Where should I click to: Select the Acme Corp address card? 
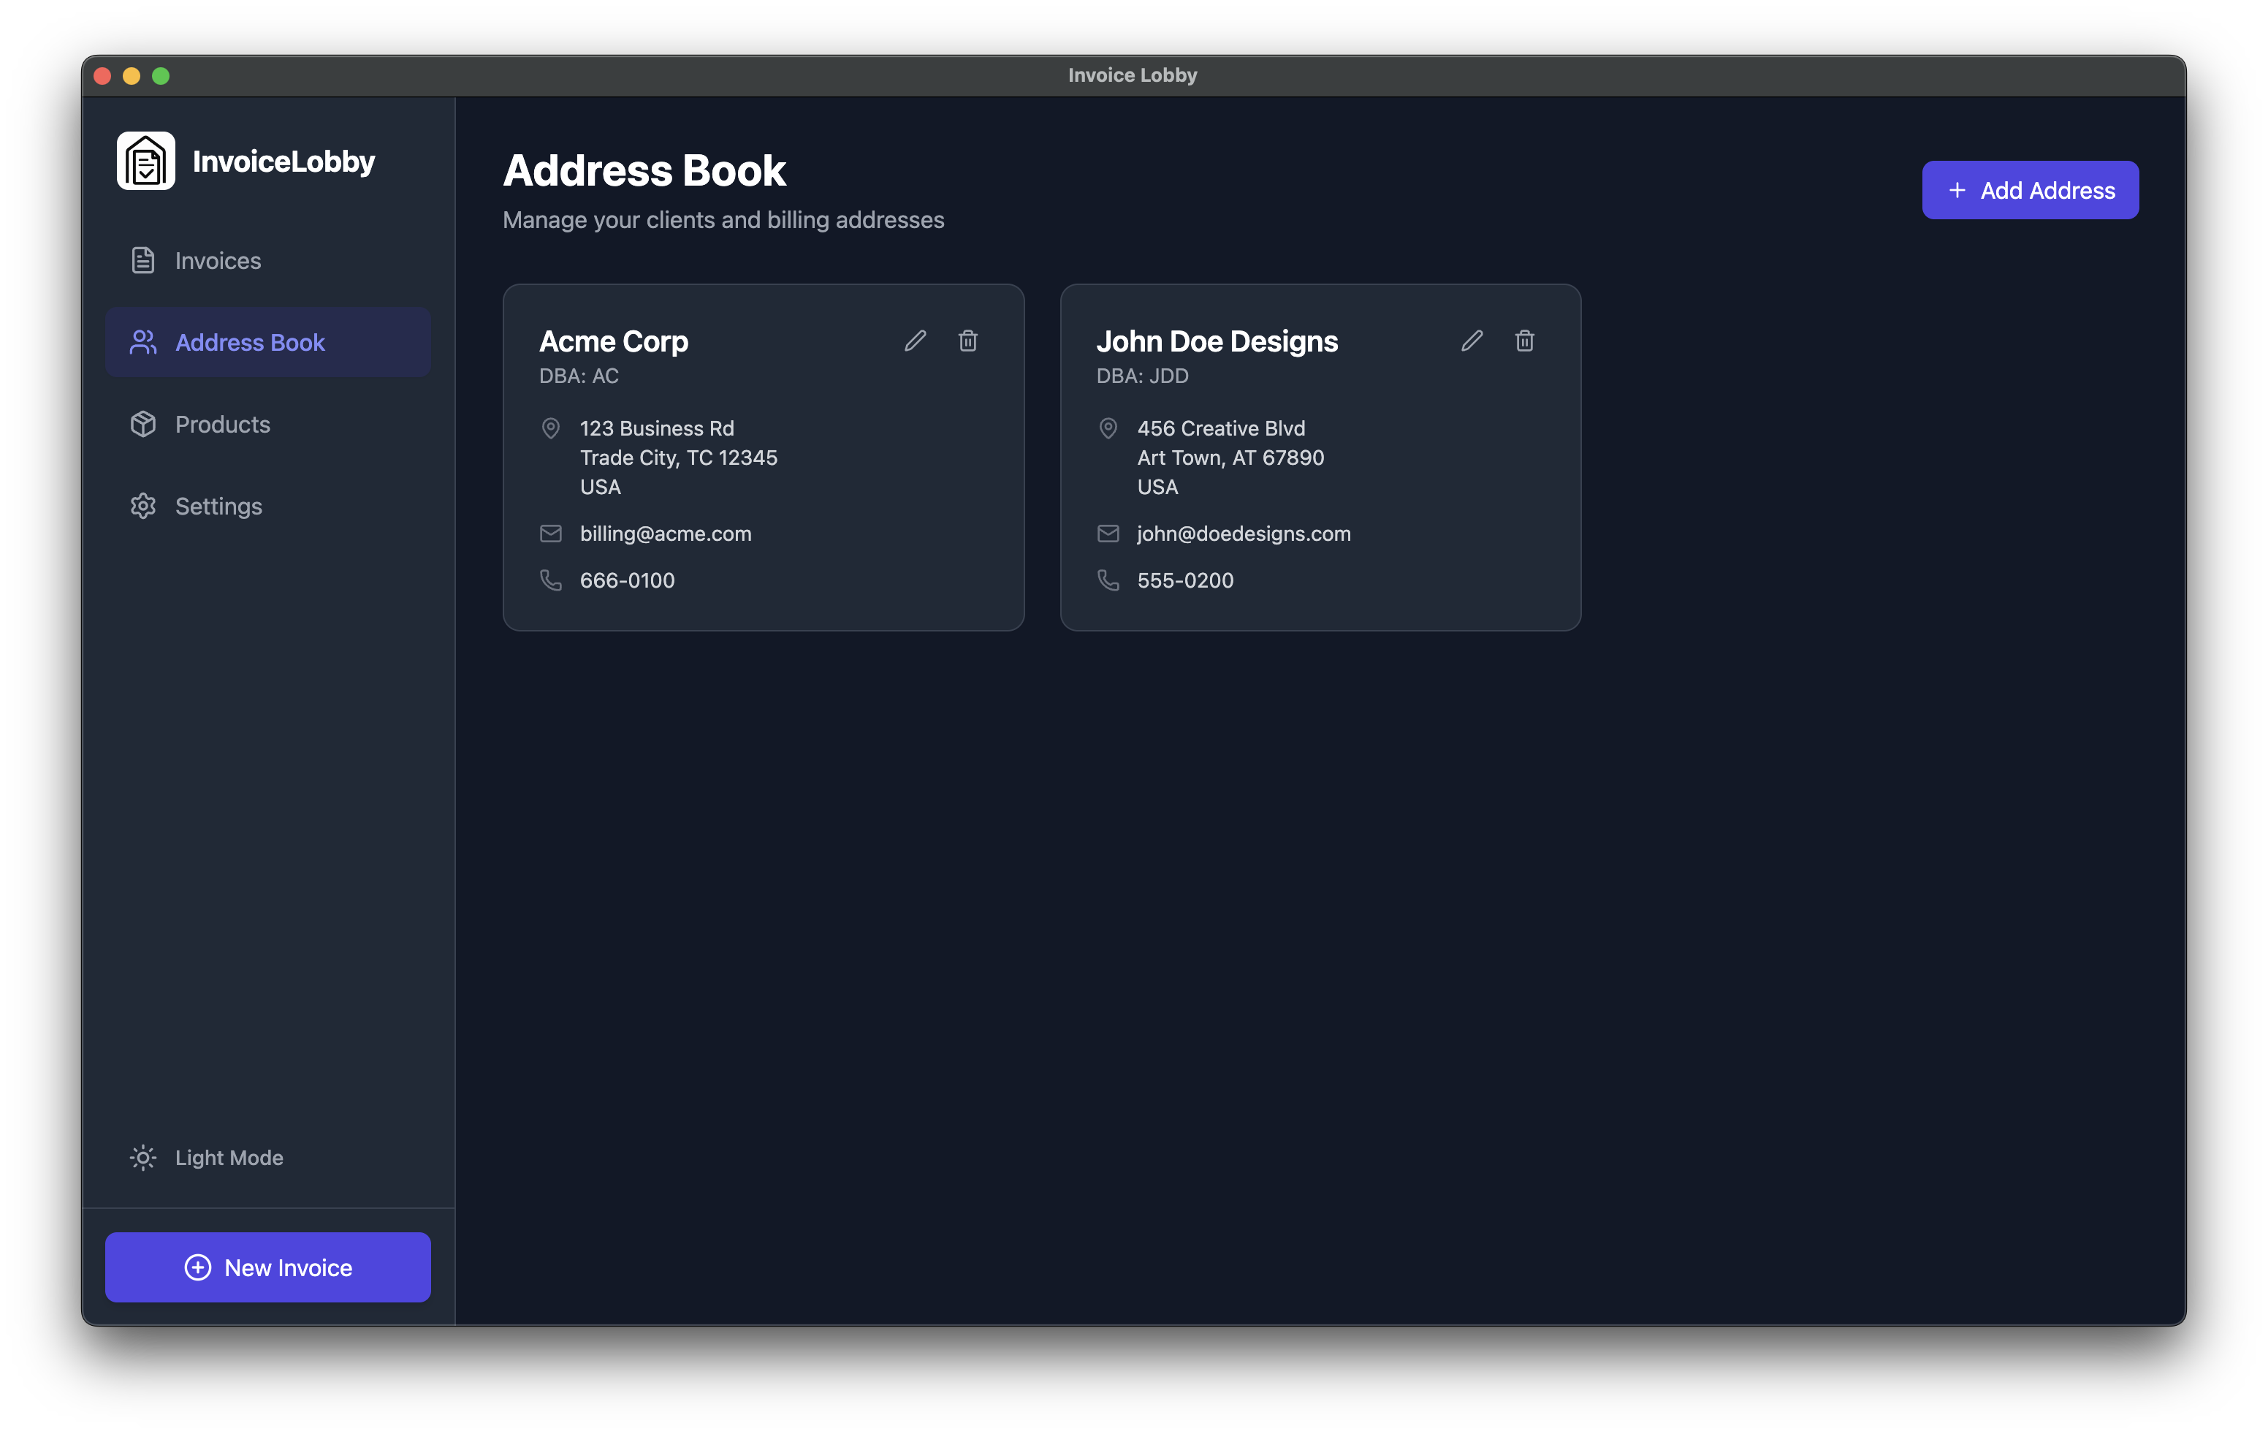coord(763,457)
